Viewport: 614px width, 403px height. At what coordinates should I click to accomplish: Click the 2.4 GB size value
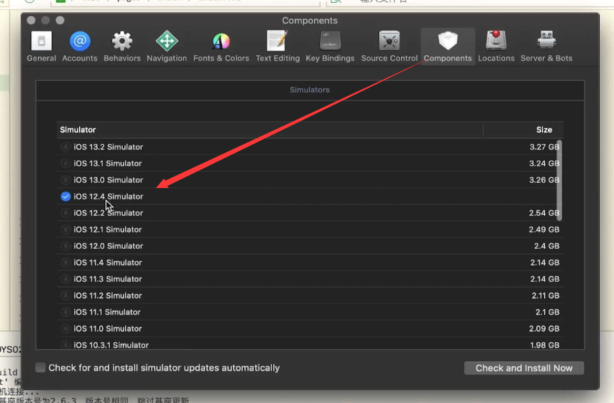coord(547,246)
